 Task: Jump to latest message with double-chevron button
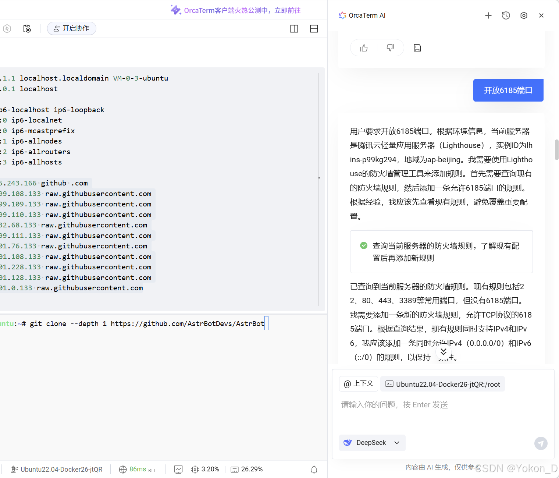[x=444, y=351]
